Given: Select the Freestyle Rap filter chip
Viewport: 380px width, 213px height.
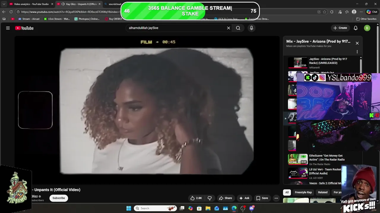Looking at the screenshot, I should tap(303, 192).
